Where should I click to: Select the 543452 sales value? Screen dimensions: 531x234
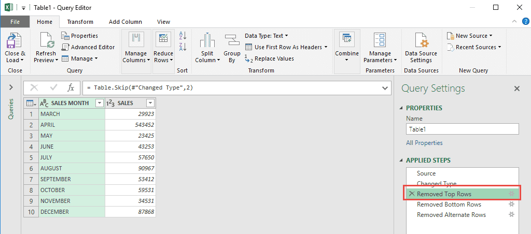coord(130,125)
